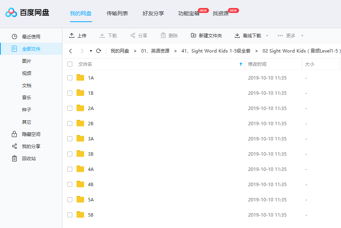Check the select-all checkbox in file list header

[x=70, y=64]
